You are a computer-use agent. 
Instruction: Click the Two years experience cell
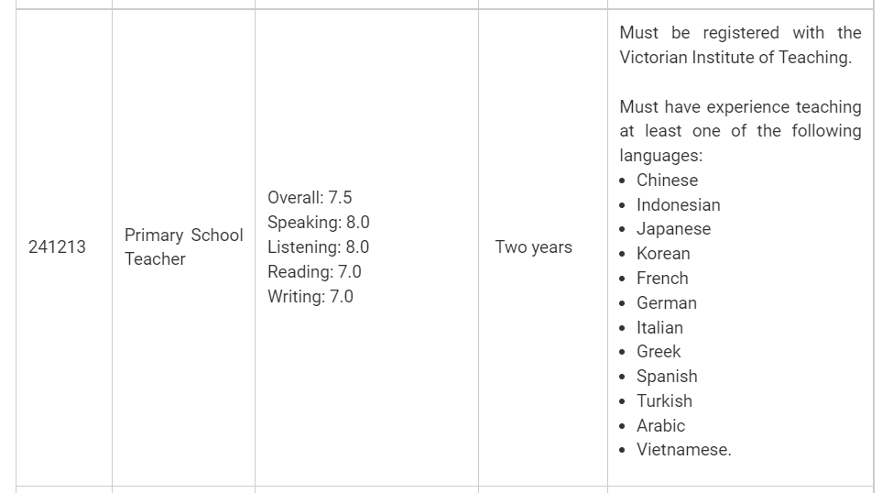(533, 247)
